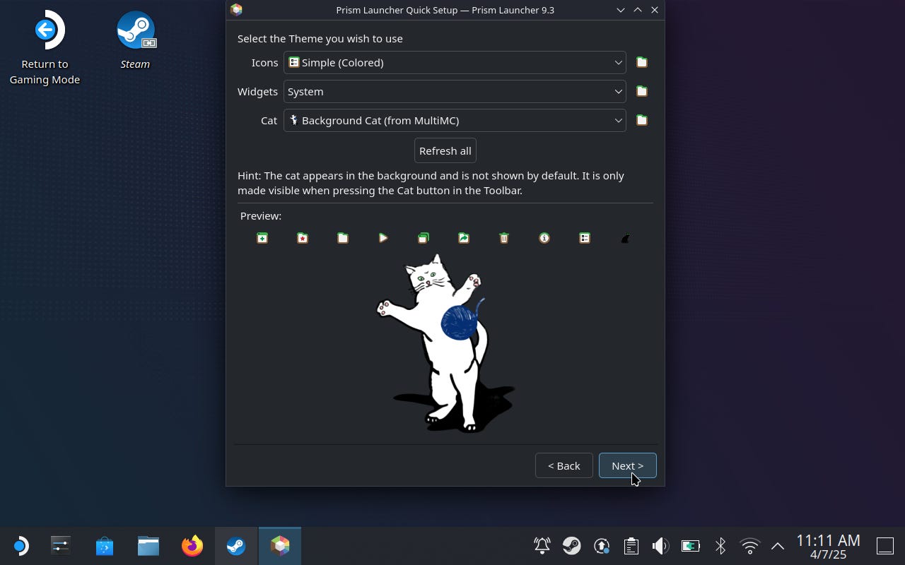Open Bluetooth tray icon
905x565 pixels.
(720, 546)
